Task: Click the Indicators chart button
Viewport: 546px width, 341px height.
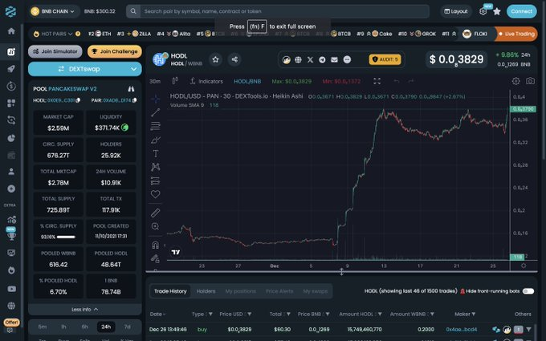Action: [x=206, y=81]
